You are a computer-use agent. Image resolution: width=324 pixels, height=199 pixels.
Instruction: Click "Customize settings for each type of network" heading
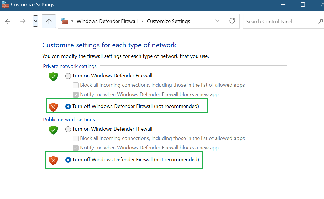coord(109,45)
